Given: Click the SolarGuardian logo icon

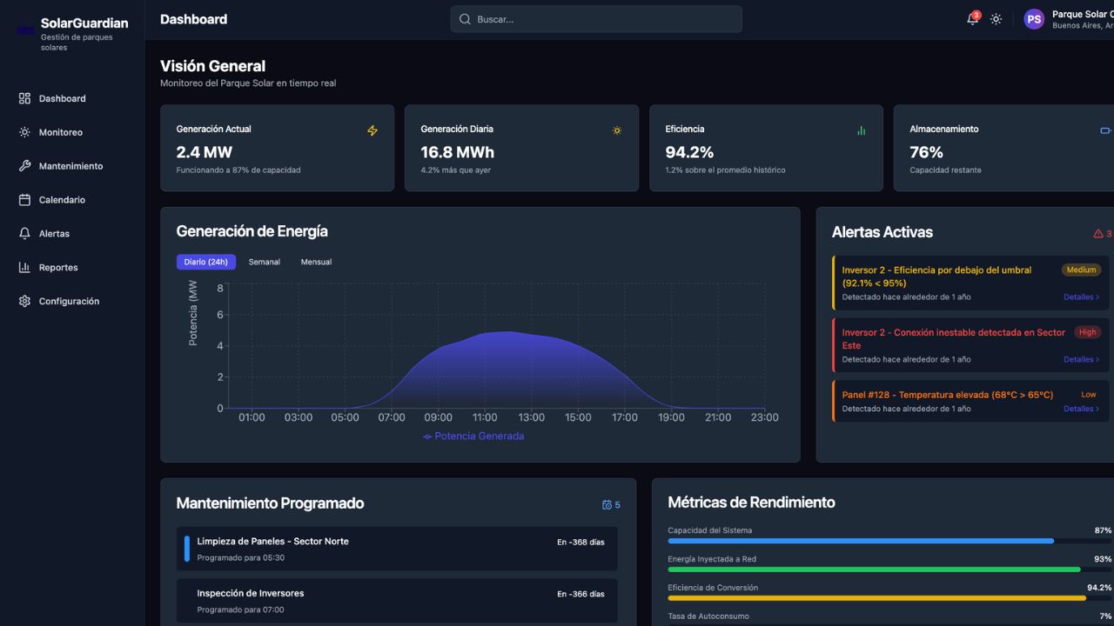Looking at the screenshot, I should [25, 30].
